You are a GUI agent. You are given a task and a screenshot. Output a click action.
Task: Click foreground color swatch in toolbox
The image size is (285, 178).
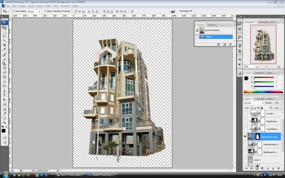click(x=3, y=131)
